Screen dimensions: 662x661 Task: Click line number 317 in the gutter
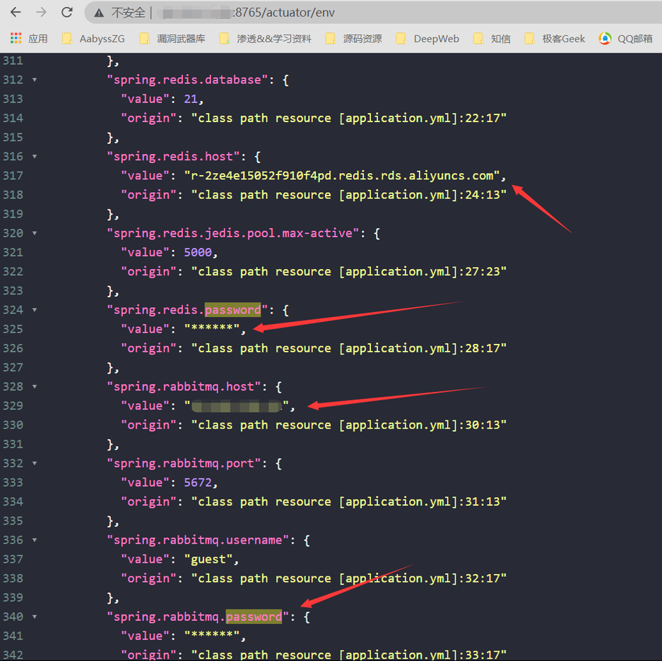(13, 176)
